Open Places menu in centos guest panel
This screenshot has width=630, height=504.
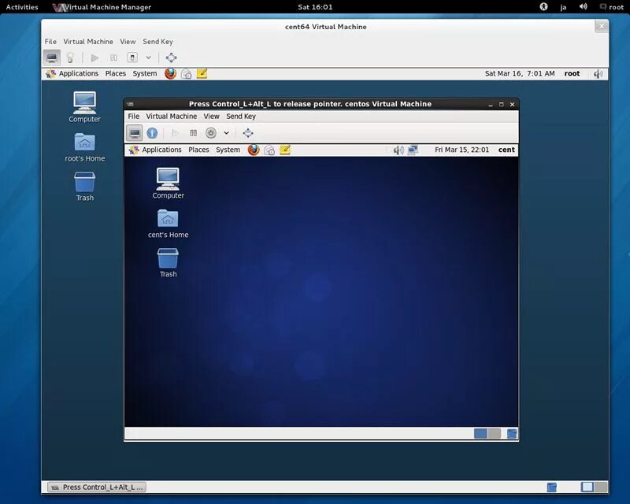(198, 150)
